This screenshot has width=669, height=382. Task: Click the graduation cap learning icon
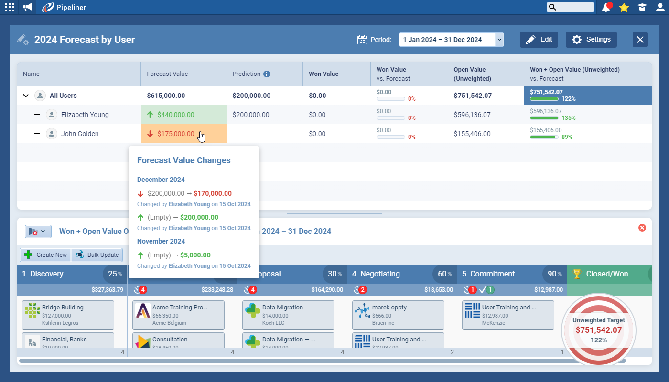[642, 7]
